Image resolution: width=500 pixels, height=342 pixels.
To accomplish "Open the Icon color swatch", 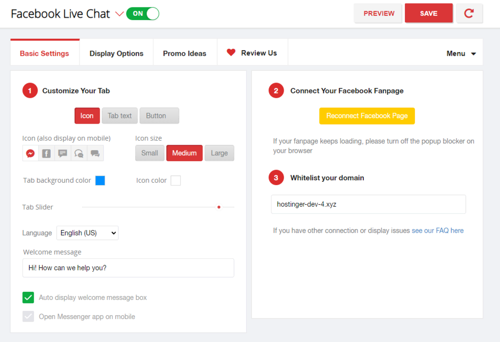I will (176, 181).
